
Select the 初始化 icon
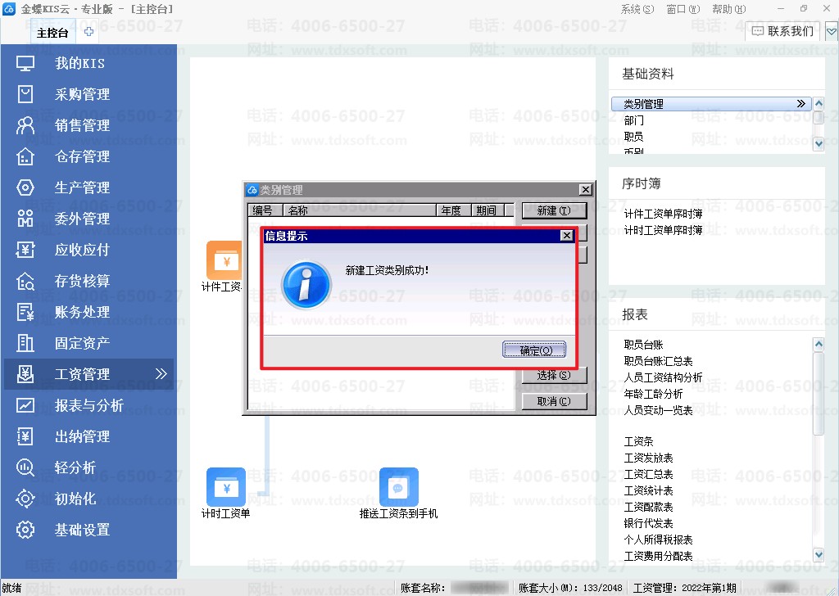click(x=25, y=499)
